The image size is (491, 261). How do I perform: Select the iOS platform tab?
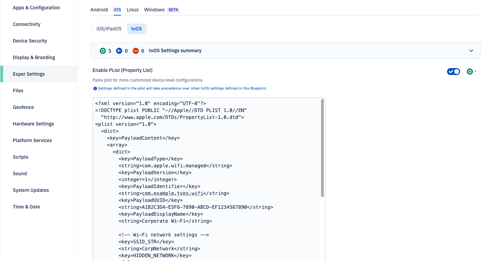[117, 10]
